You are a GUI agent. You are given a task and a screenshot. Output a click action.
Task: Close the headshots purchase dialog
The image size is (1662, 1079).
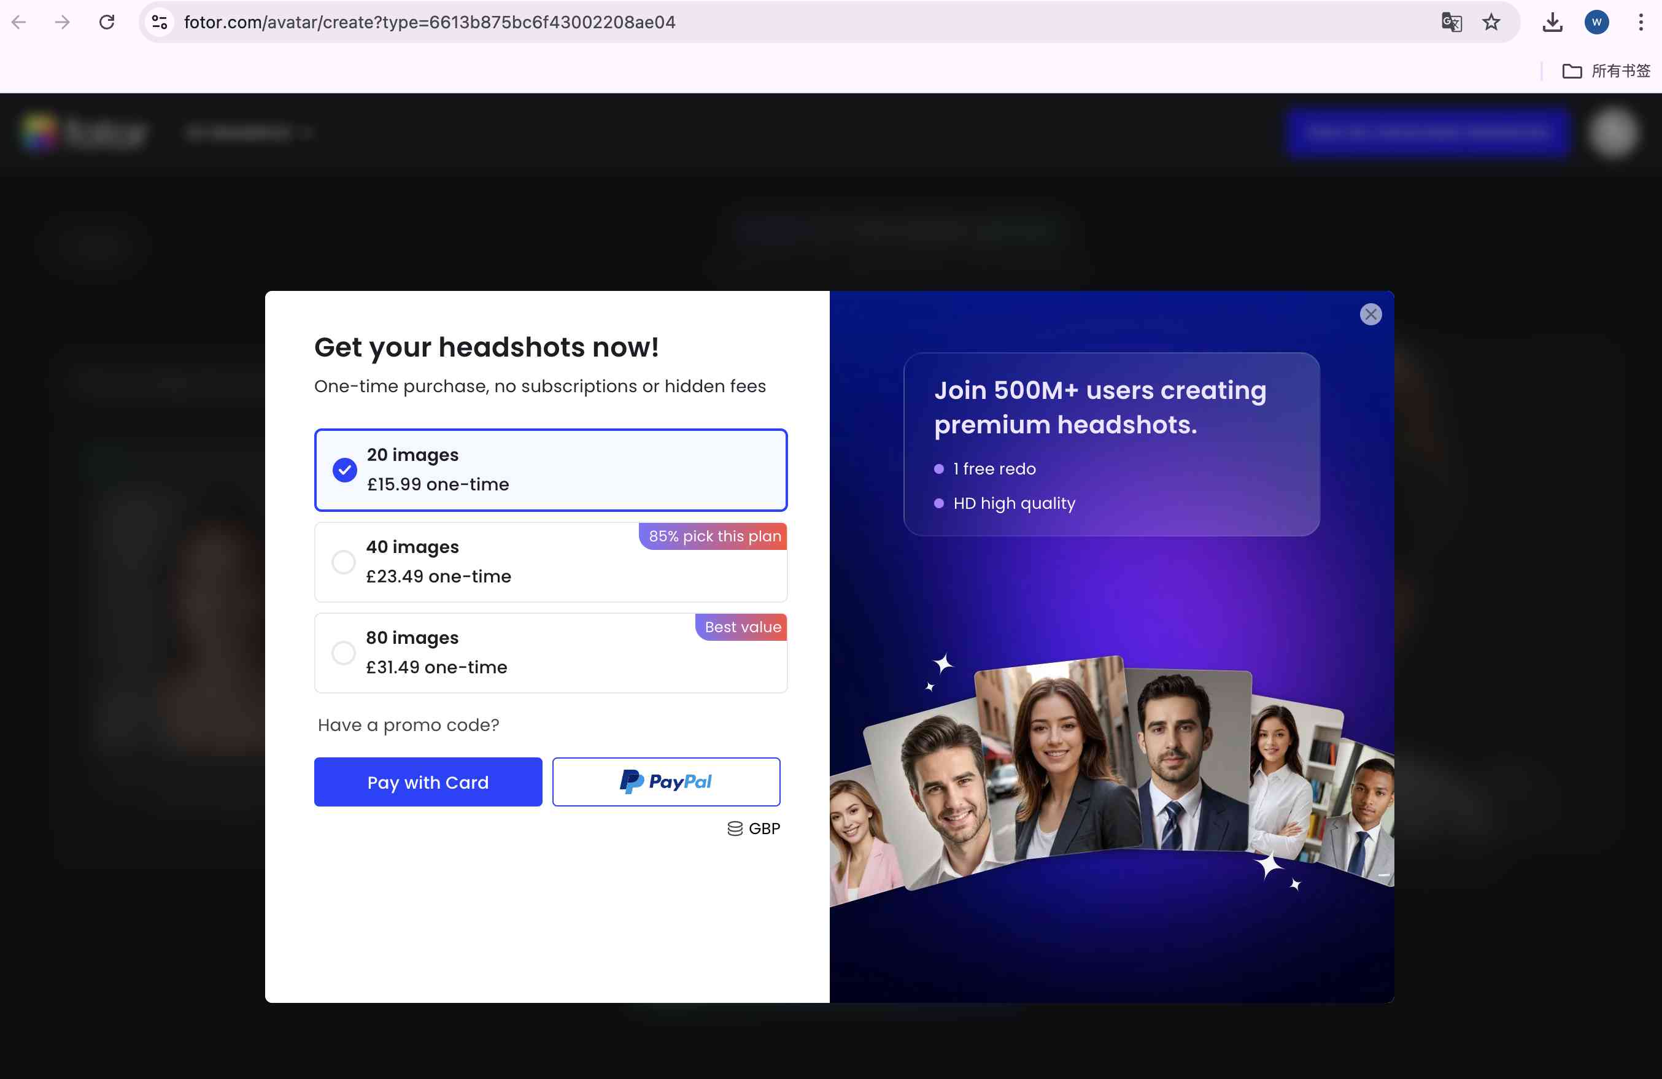(1370, 314)
